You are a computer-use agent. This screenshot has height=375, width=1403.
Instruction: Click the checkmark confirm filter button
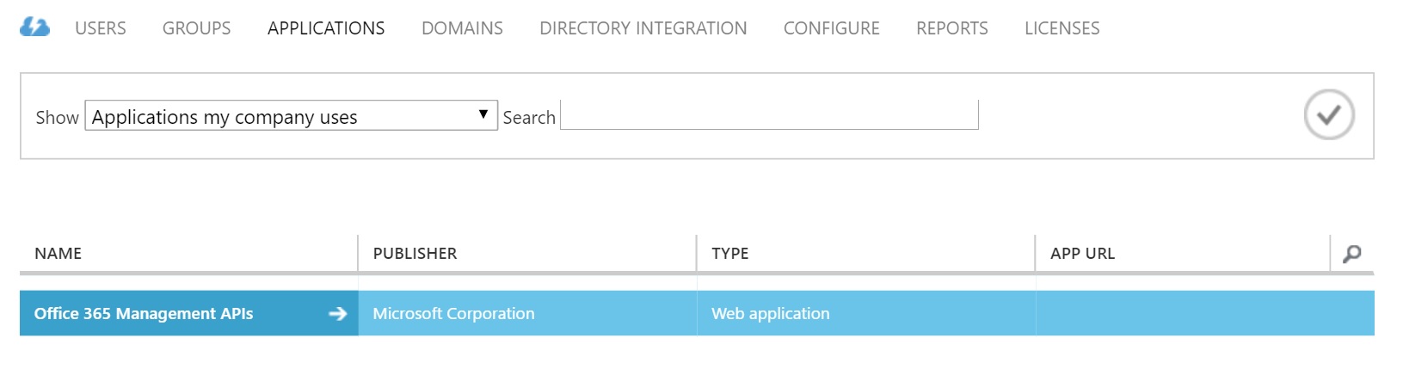tap(1329, 114)
